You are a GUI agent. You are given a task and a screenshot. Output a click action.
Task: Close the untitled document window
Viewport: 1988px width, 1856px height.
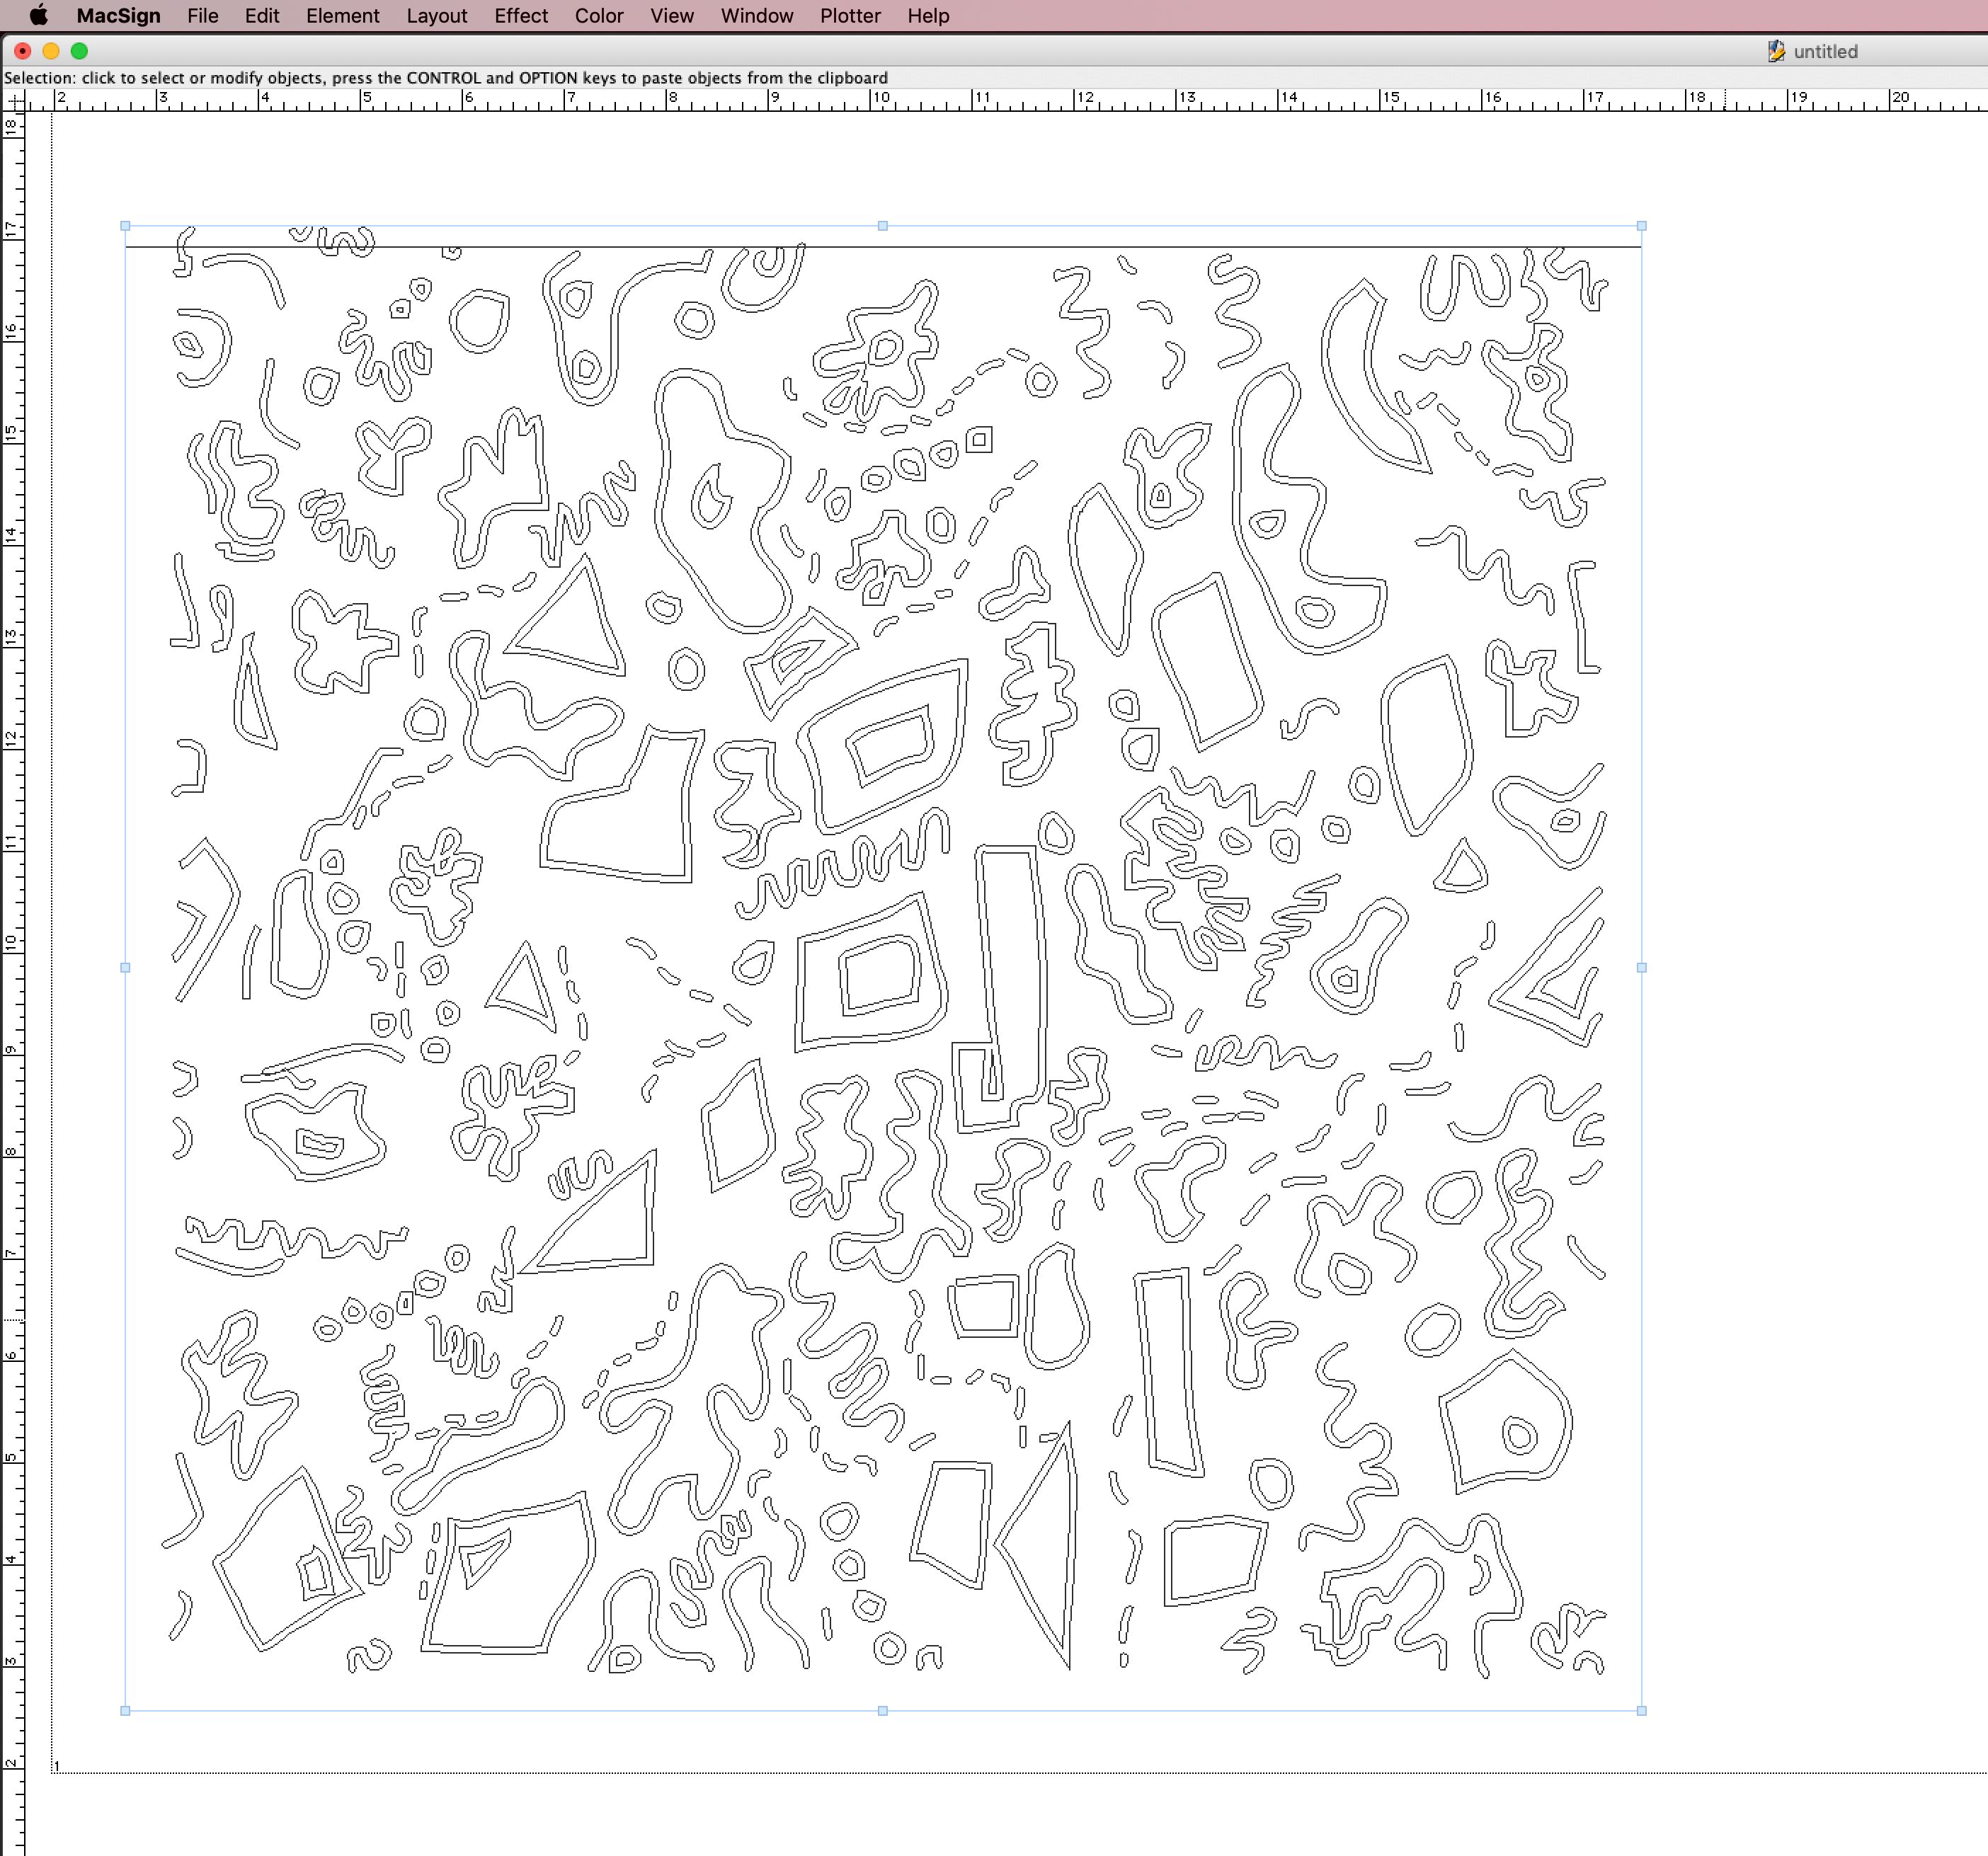[23, 51]
